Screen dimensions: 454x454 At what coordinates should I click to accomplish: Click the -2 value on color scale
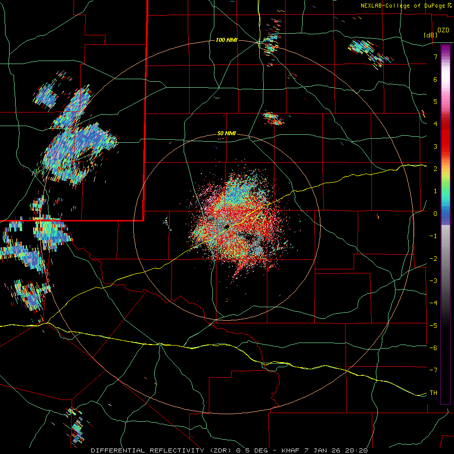tap(433, 258)
